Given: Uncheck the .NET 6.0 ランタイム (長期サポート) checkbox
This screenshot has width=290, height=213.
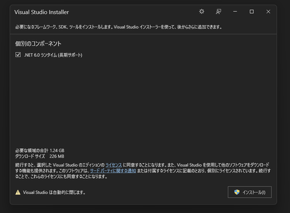Looking at the screenshot, I should [18, 55].
